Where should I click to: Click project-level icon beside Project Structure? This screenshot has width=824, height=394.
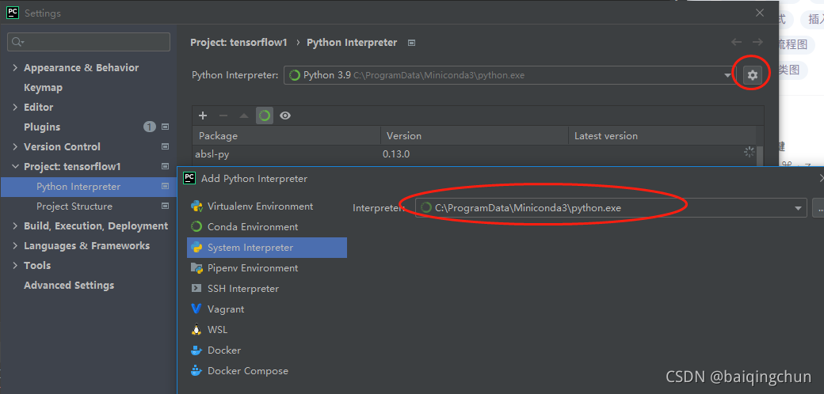click(165, 206)
